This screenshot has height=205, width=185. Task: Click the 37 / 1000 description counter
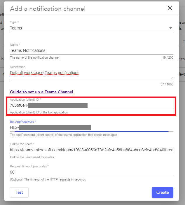tap(167, 84)
